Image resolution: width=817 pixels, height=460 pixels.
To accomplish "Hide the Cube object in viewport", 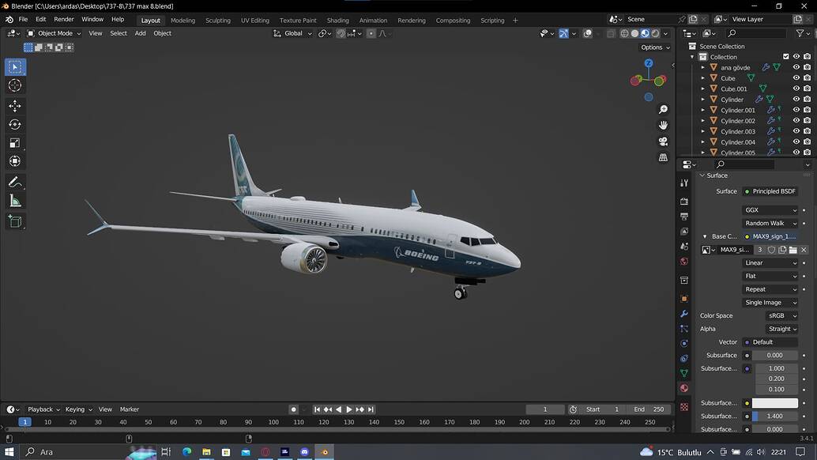I will point(796,77).
